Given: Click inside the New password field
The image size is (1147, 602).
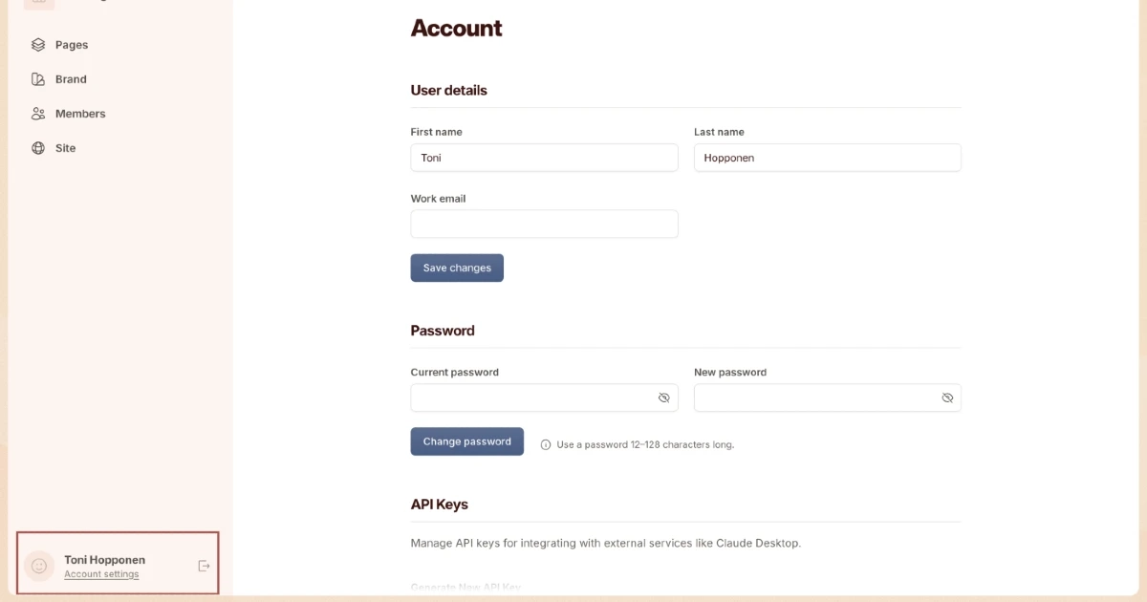Looking at the screenshot, I should pos(812,398).
